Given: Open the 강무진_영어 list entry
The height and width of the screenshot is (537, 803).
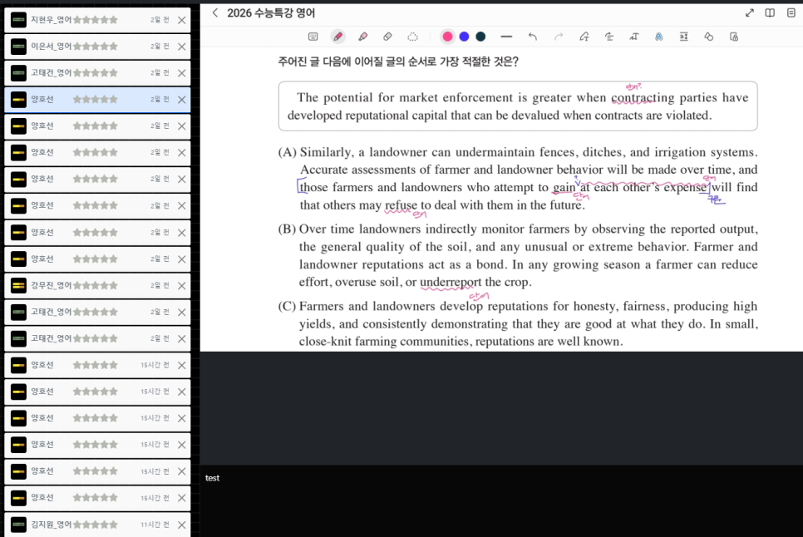Looking at the screenshot, I should (x=50, y=285).
